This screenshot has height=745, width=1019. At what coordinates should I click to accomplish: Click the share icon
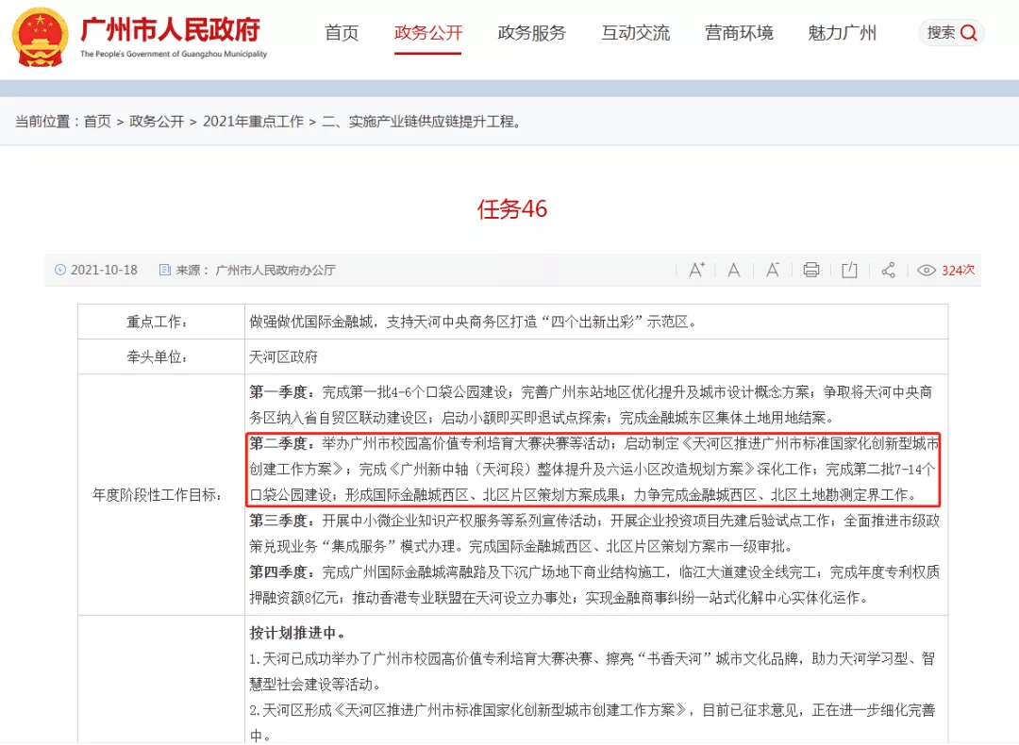pos(888,270)
